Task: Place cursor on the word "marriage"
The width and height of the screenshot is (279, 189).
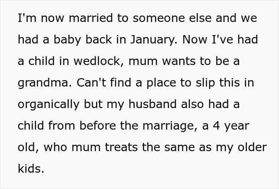Action: tap(168, 126)
